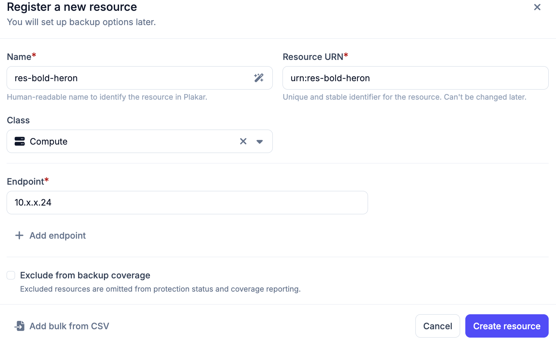
Task: Click the Register a new resource heading
Action: click(72, 7)
